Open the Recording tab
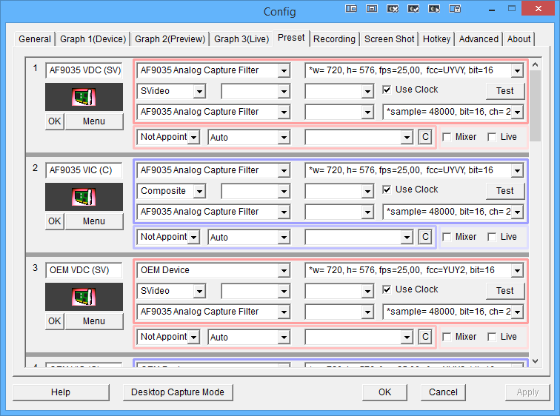 point(334,39)
